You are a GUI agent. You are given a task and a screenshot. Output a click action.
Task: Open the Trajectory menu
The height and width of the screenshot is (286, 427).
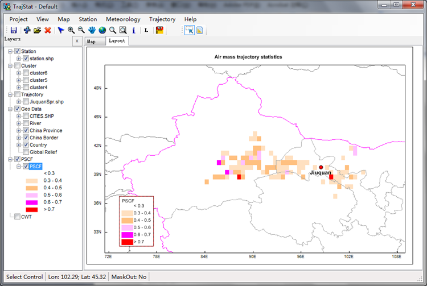(162, 19)
